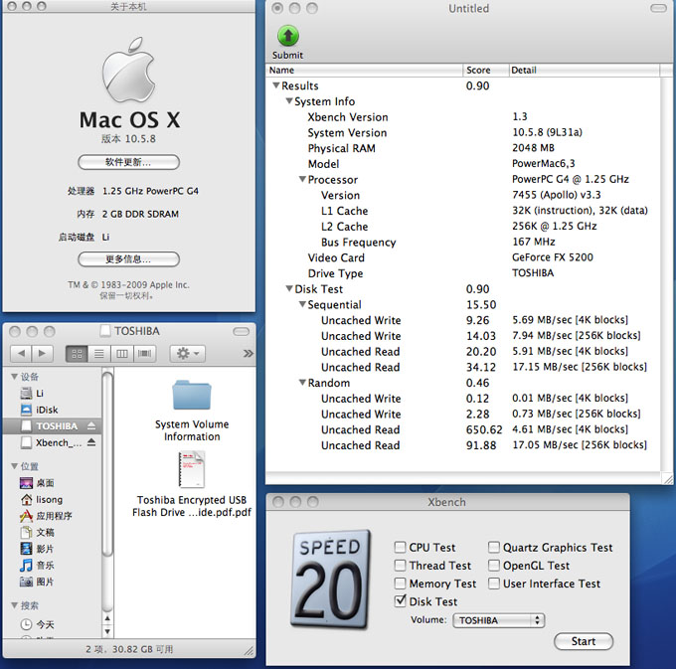Enable the CPU Test checkbox
Screen dimensions: 676x669
pyautogui.click(x=400, y=548)
